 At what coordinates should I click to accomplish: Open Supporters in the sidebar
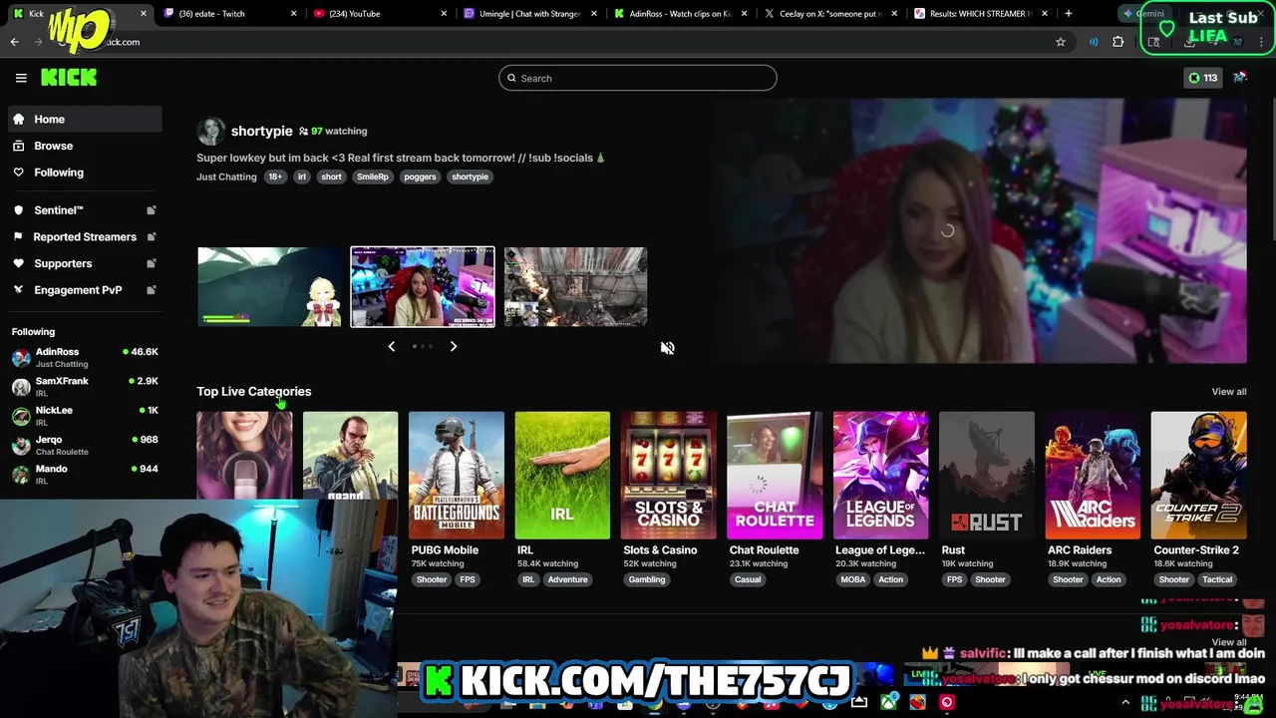pos(85,263)
